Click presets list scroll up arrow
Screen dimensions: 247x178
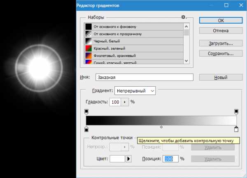(x=186, y=26)
